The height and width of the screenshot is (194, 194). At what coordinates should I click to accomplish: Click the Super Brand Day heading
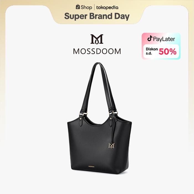point(97,16)
